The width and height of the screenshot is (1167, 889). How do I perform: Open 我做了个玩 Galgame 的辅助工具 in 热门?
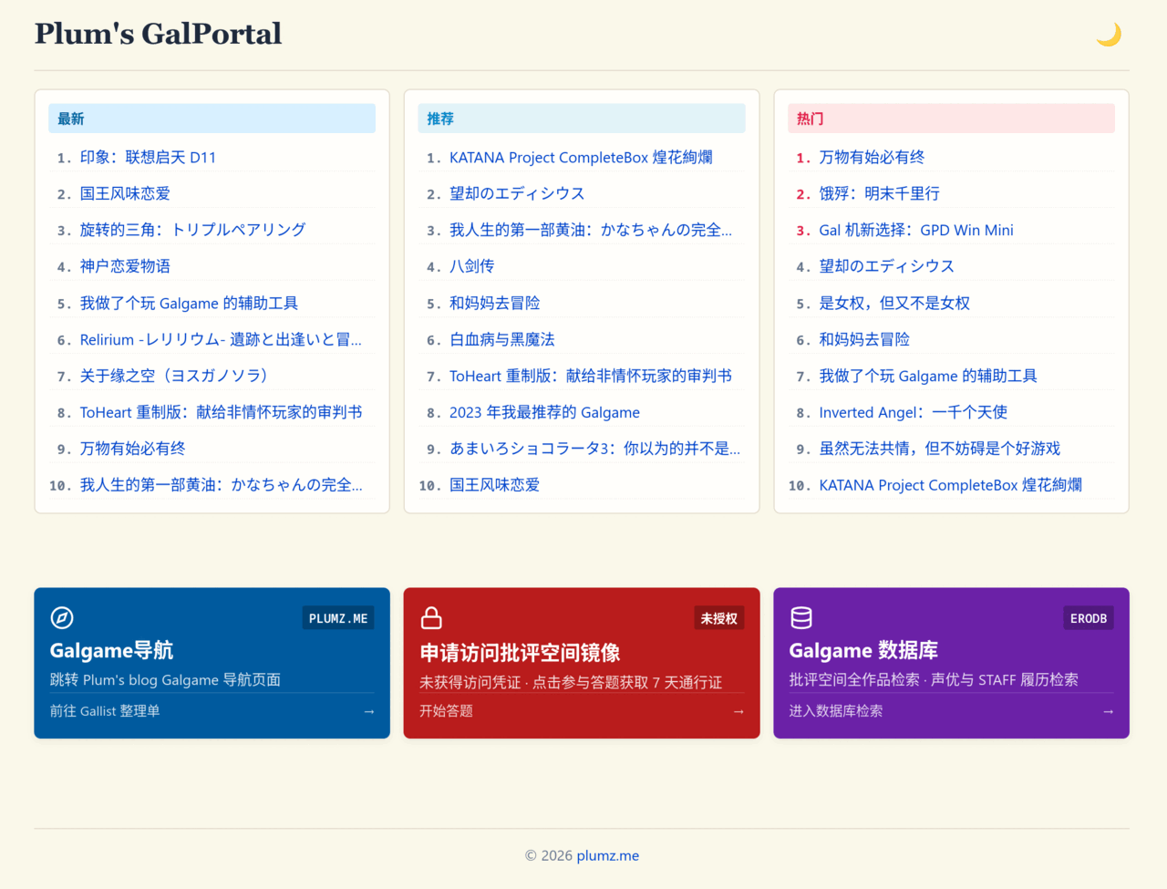928,376
